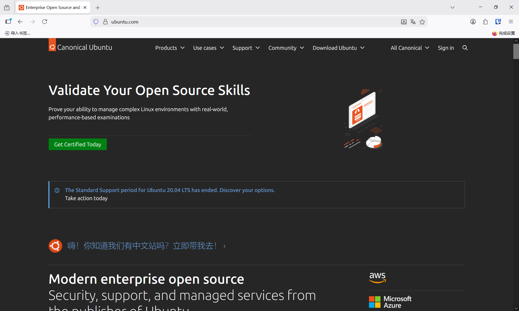Open the Support navigation menu

[x=246, y=48]
